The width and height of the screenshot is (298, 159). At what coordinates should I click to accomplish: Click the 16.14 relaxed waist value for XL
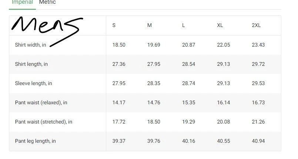(x=223, y=102)
